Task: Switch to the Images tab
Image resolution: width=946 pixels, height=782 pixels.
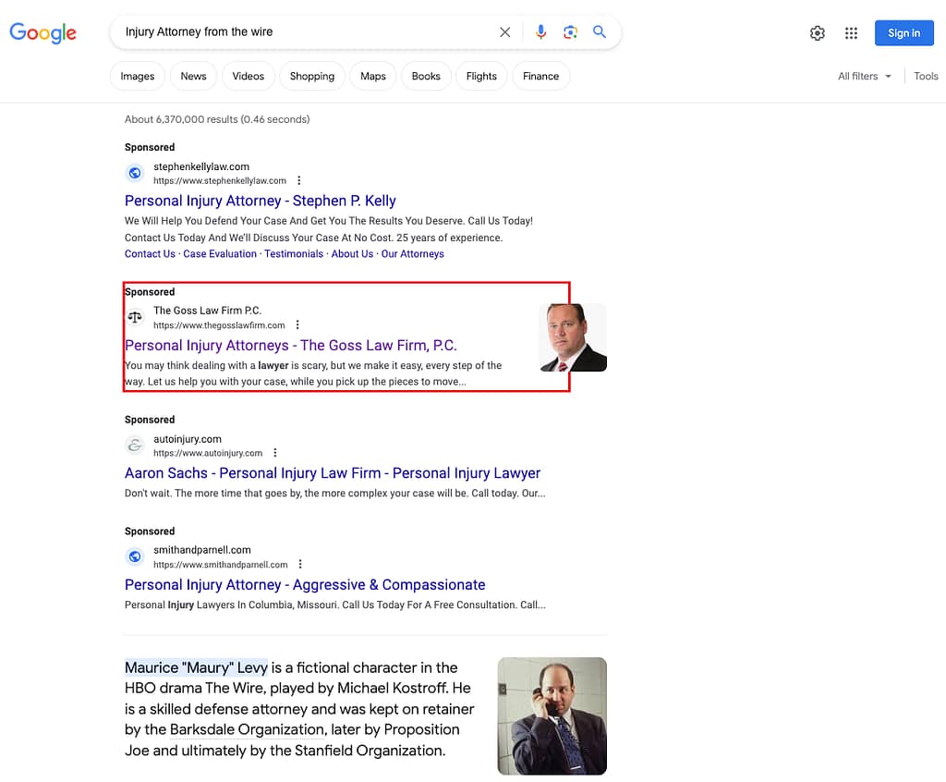Action: [x=138, y=76]
